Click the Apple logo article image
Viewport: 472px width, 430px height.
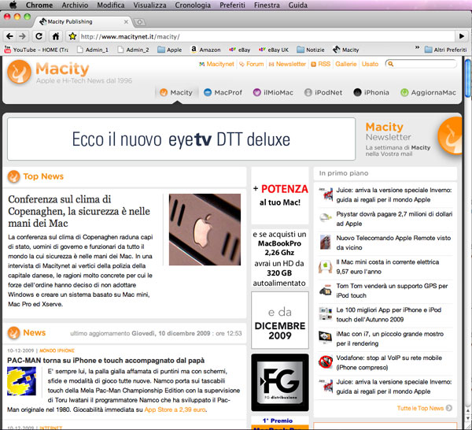(205, 229)
